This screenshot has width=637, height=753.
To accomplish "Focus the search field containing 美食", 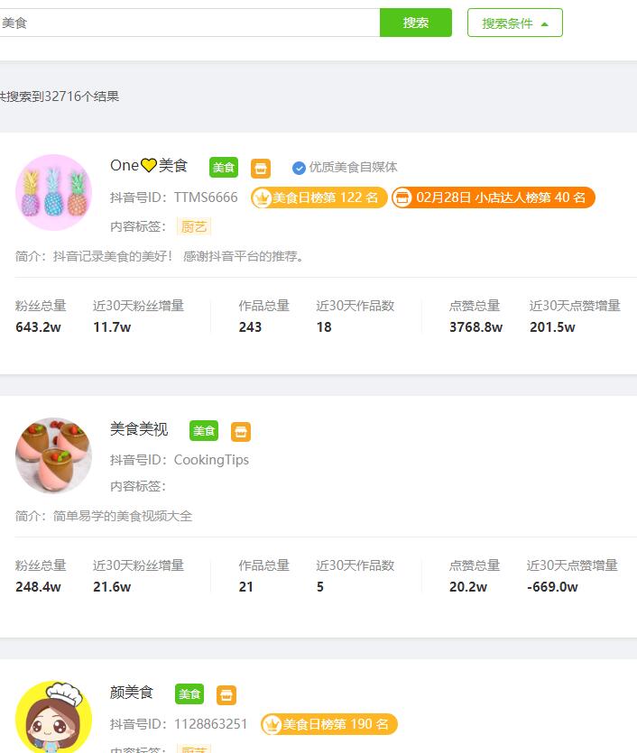I will point(189,23).
